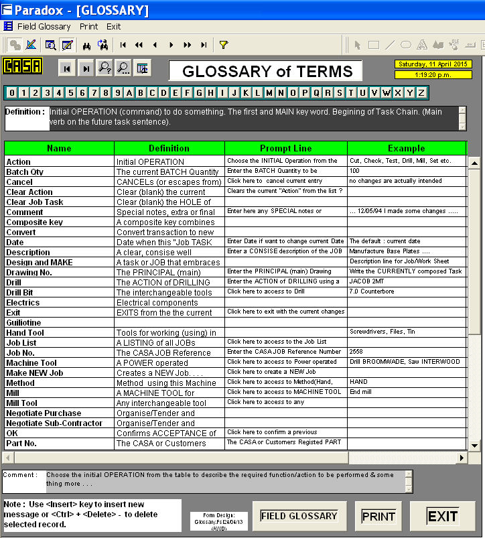Click the Comment text field at bottom

coord(224,482)
